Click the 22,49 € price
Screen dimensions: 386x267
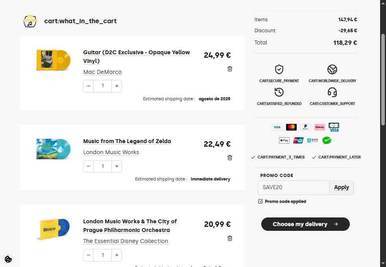tap(217, 144)
